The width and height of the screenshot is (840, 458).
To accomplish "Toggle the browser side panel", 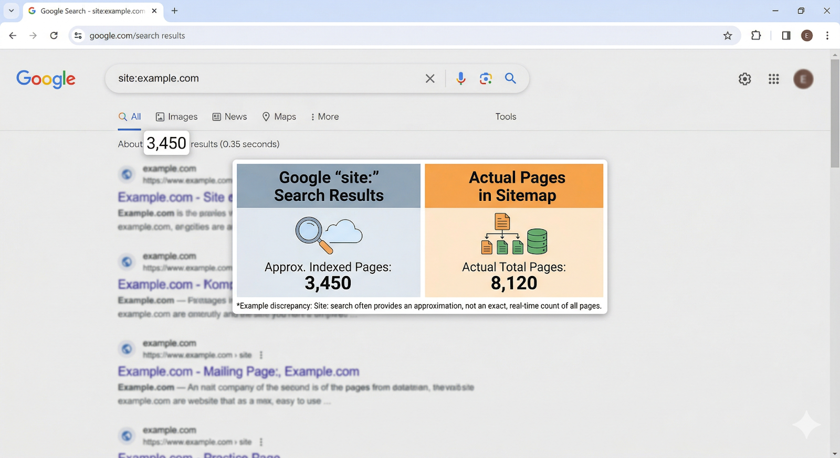I will (786, 36).
